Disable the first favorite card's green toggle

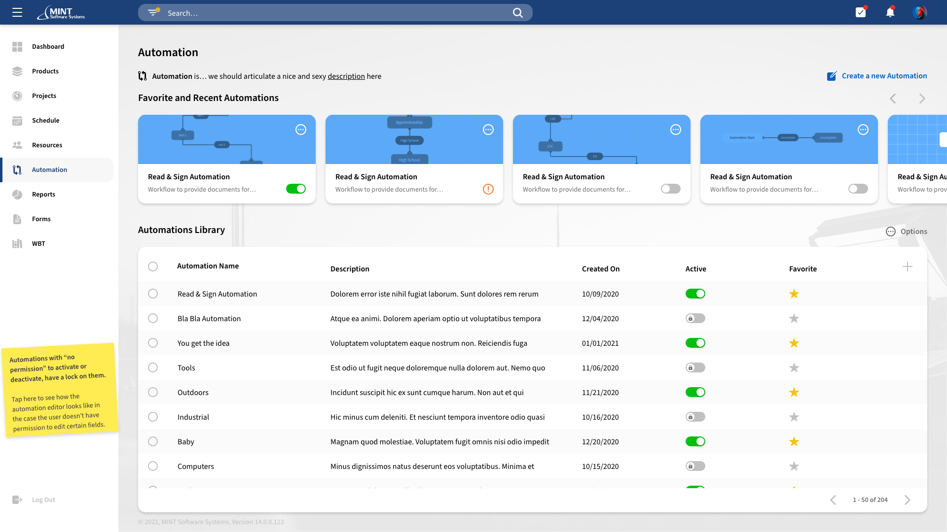click(296, 189)
